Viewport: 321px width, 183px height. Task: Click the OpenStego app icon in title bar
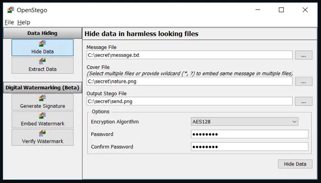(11, 10)
